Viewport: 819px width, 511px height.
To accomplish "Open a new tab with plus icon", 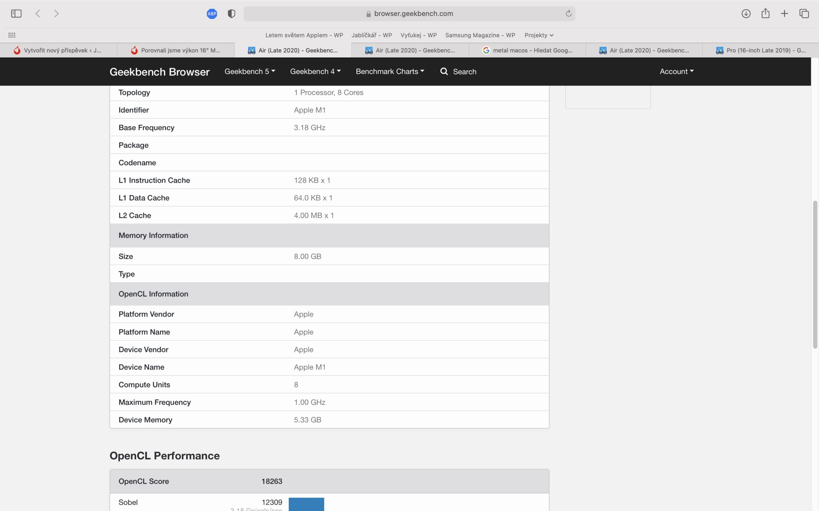I will click(x=784, y=13).
